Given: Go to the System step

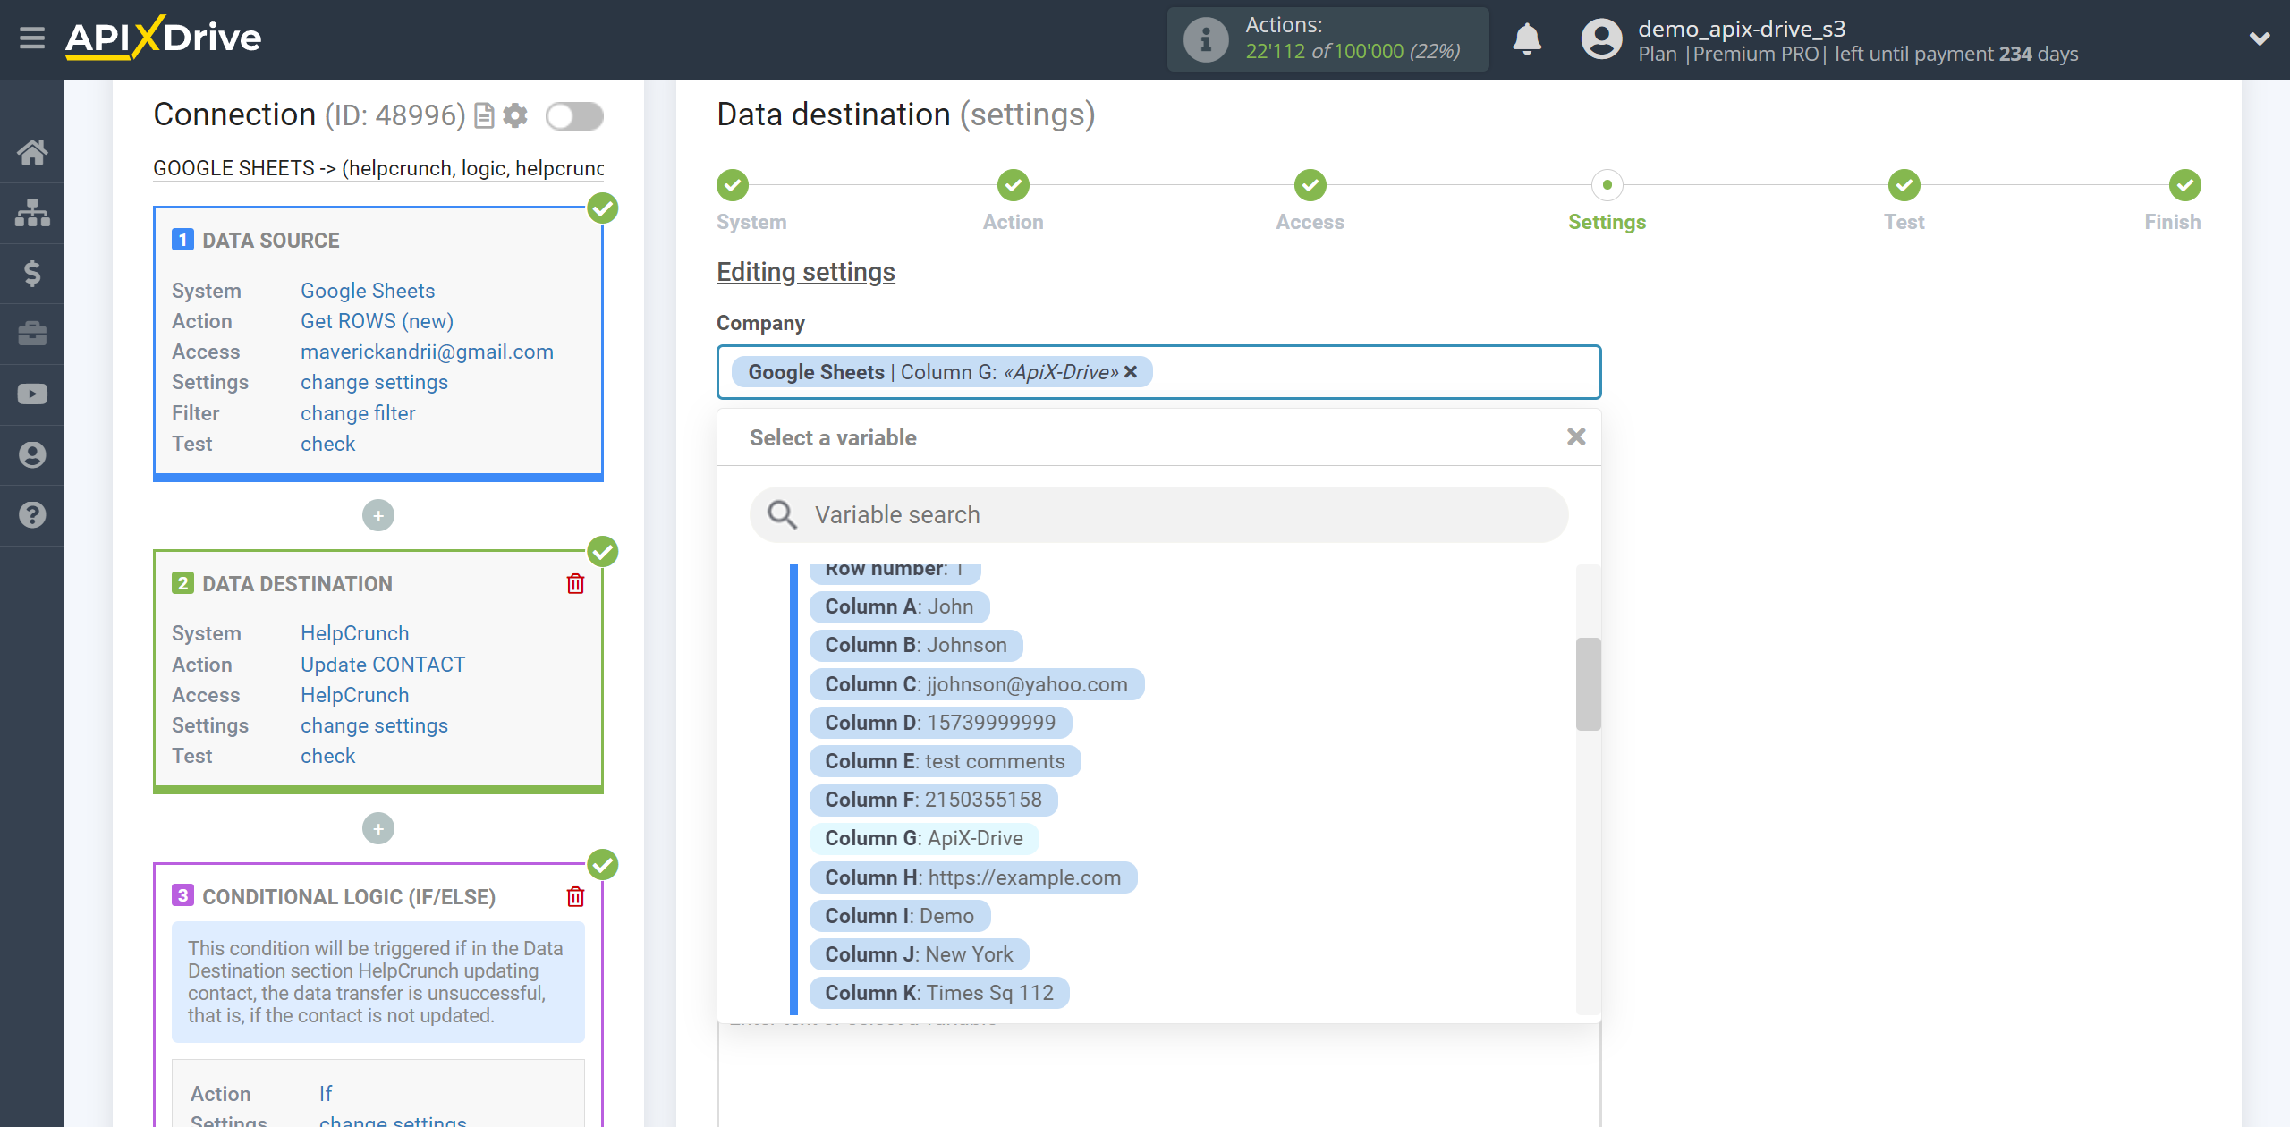Looking at the screenshot, I should pos(733,186).
